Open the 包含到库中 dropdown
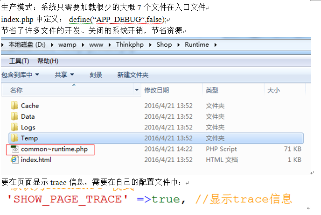This screenshot has width=321, height=215. click(x=20, y=75)
